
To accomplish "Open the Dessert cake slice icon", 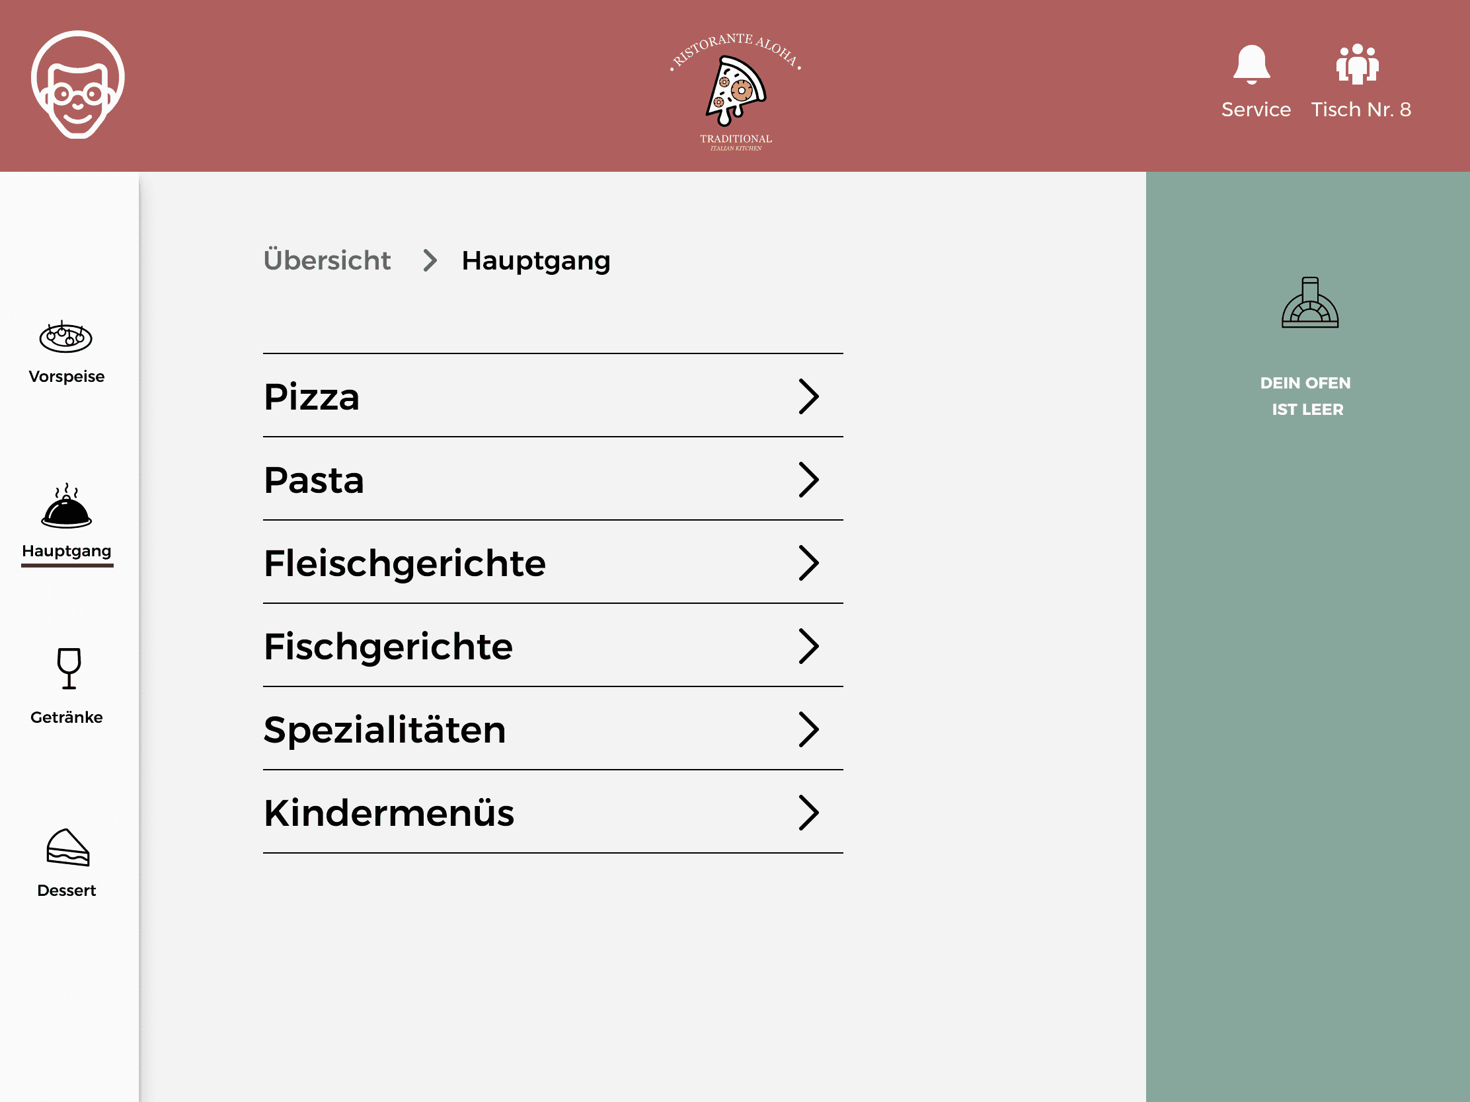I will pyautogui.click(x=68, y=848).
